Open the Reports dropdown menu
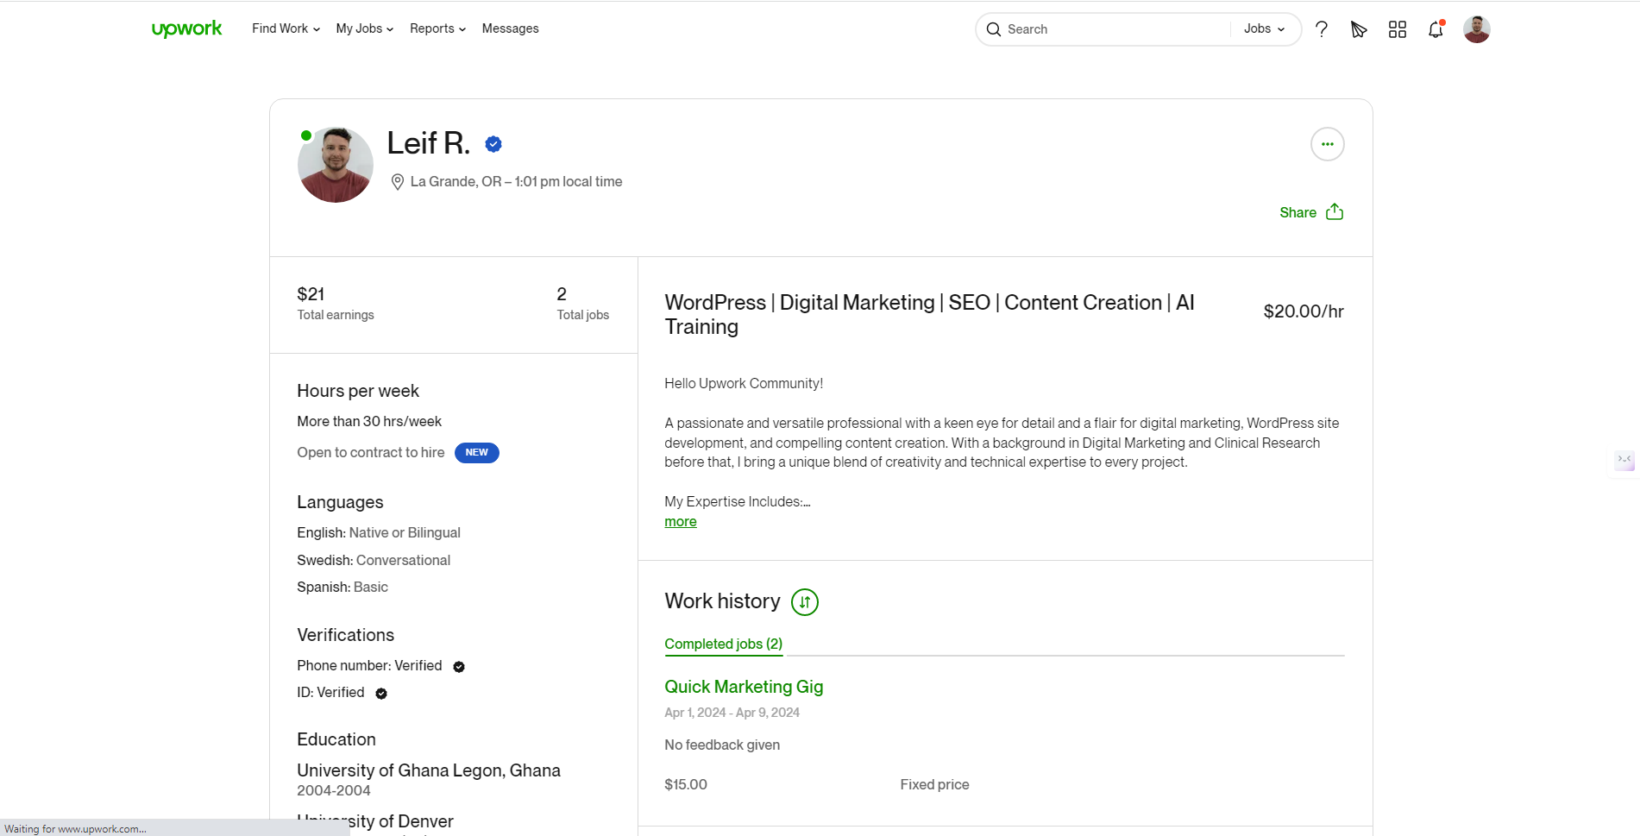This screenshot has width=1640, height=836. click(437, 28)
